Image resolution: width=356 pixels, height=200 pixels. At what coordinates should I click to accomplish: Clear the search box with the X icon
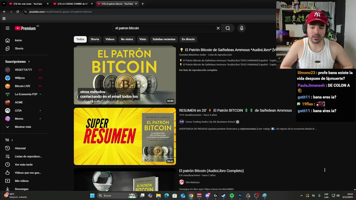pyautogui.click(x=218, y=28)
